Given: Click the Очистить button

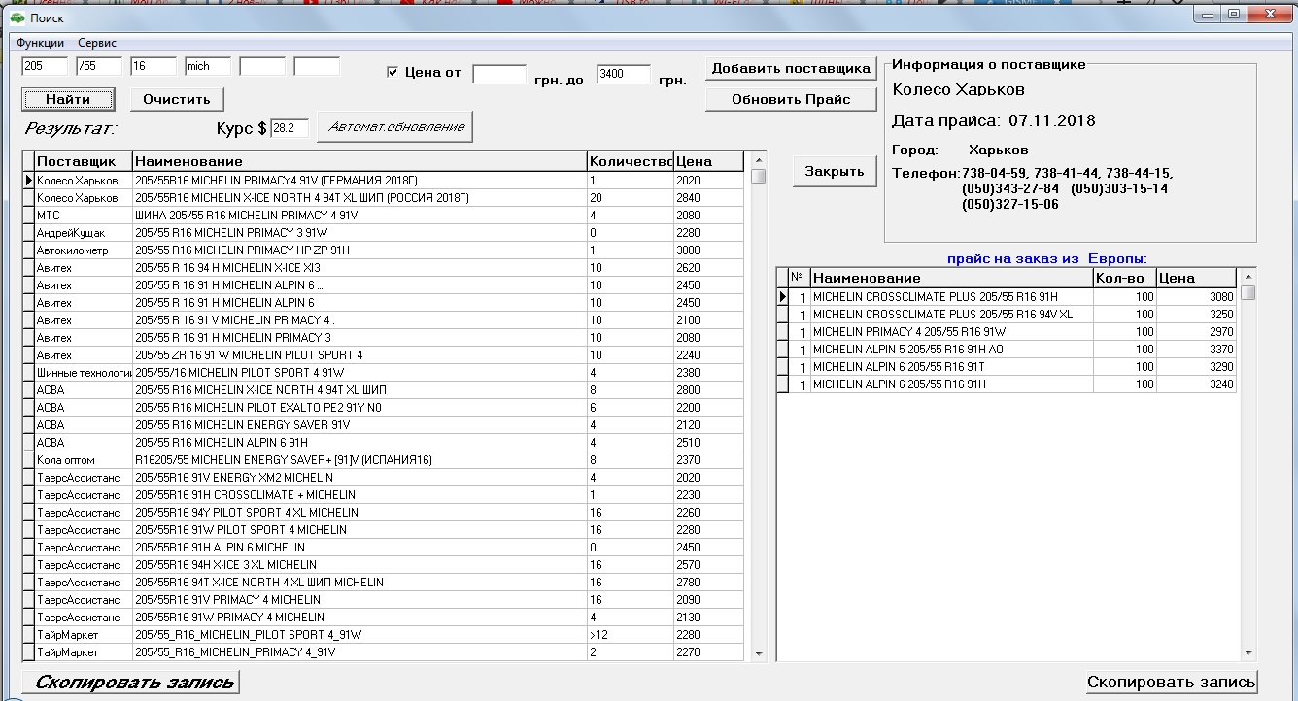Looking at the screenshot, I should pos(177,99).
